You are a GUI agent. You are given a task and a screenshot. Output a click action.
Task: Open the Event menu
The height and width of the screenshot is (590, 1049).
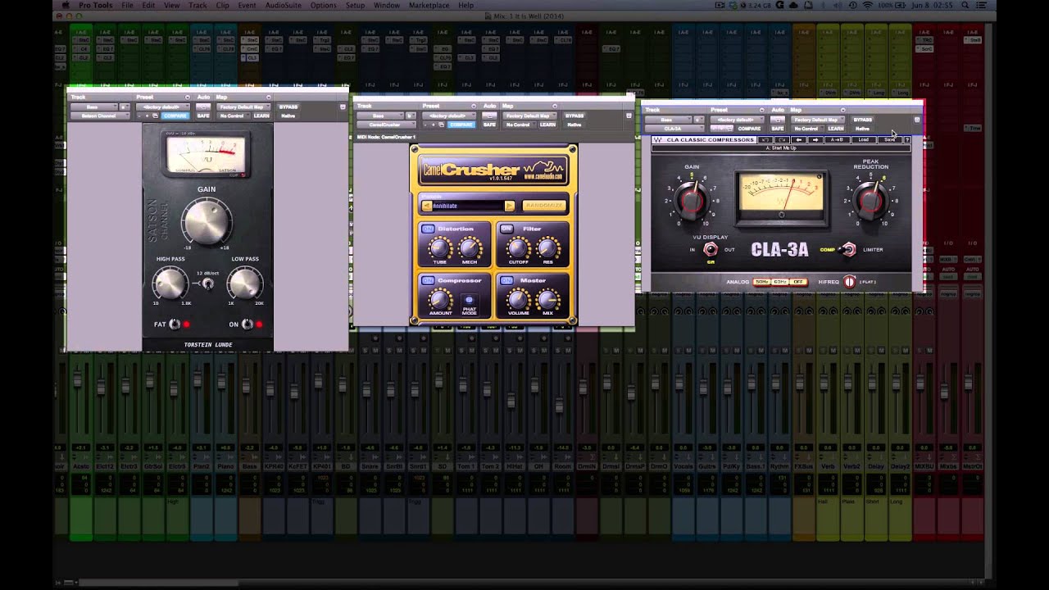[247, 5]
